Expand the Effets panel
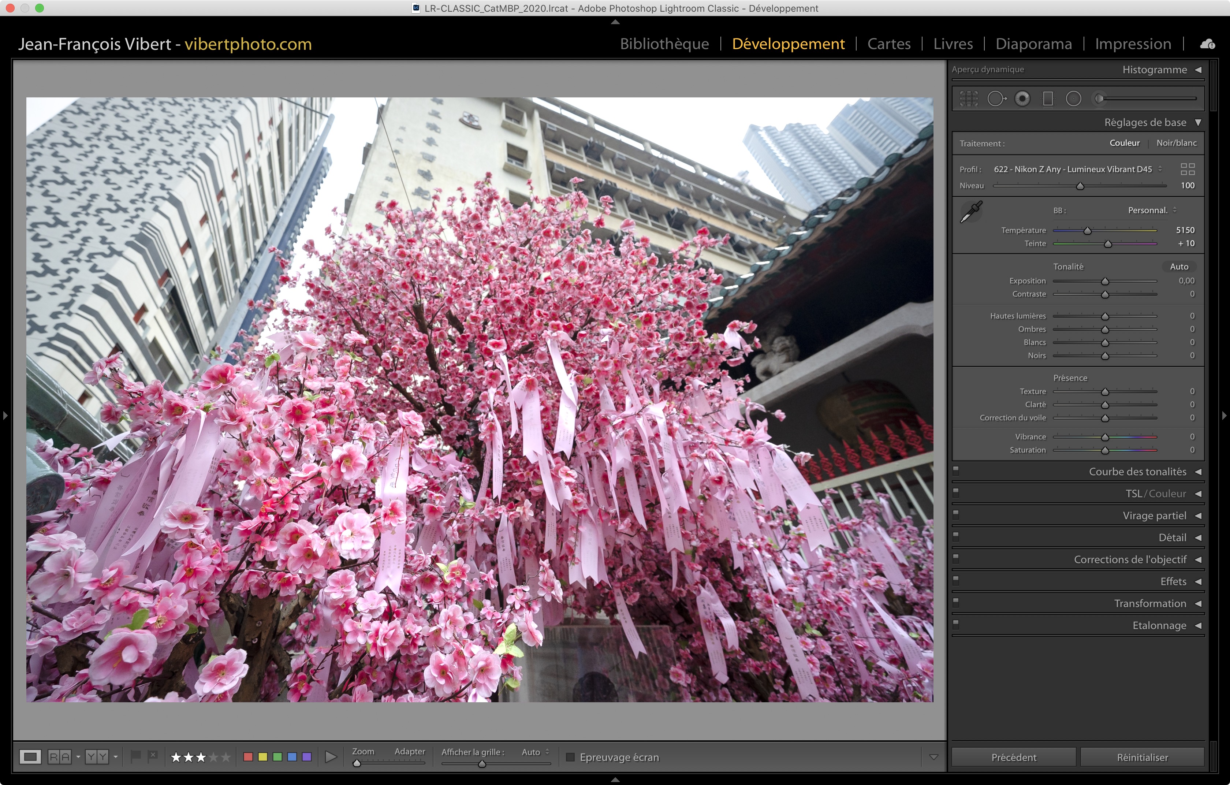Screen dimensions: 1230x785 [x=1173, y=581]
